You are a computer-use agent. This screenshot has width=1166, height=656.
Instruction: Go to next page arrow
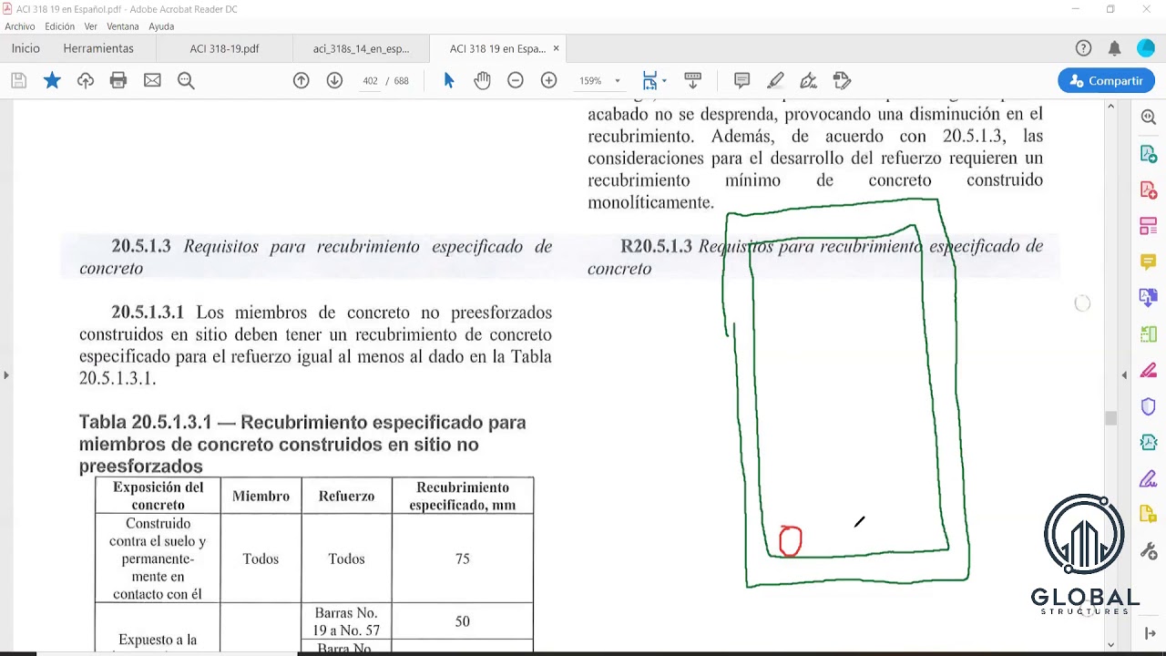click(x=334, y=81)
